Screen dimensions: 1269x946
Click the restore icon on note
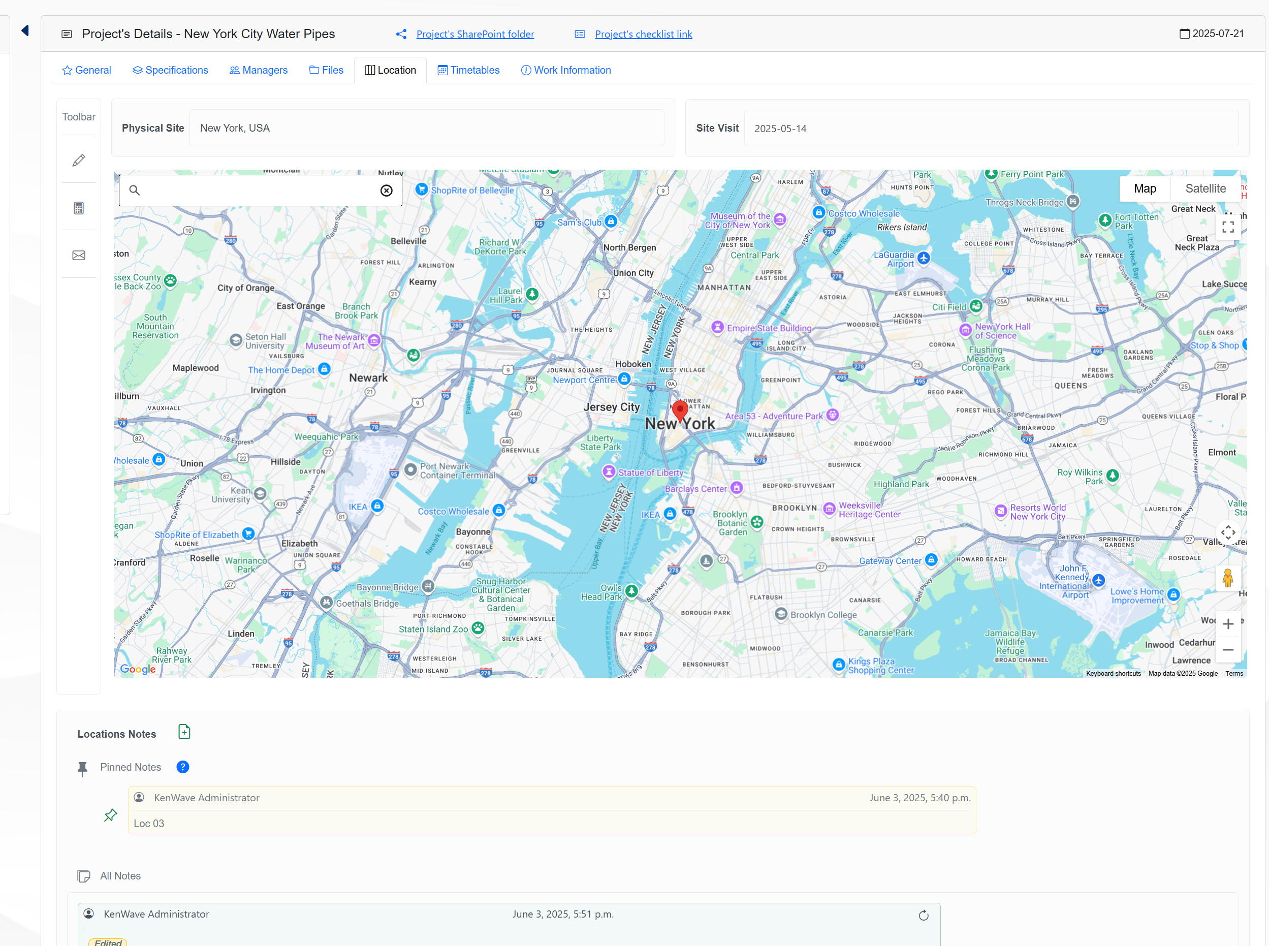pyautogui.click(x=923, y=915)
